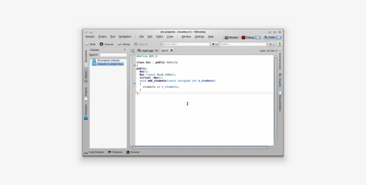Expand the All projects classes node
This screenshot has width=366, height=185.
tap(91, 61)
